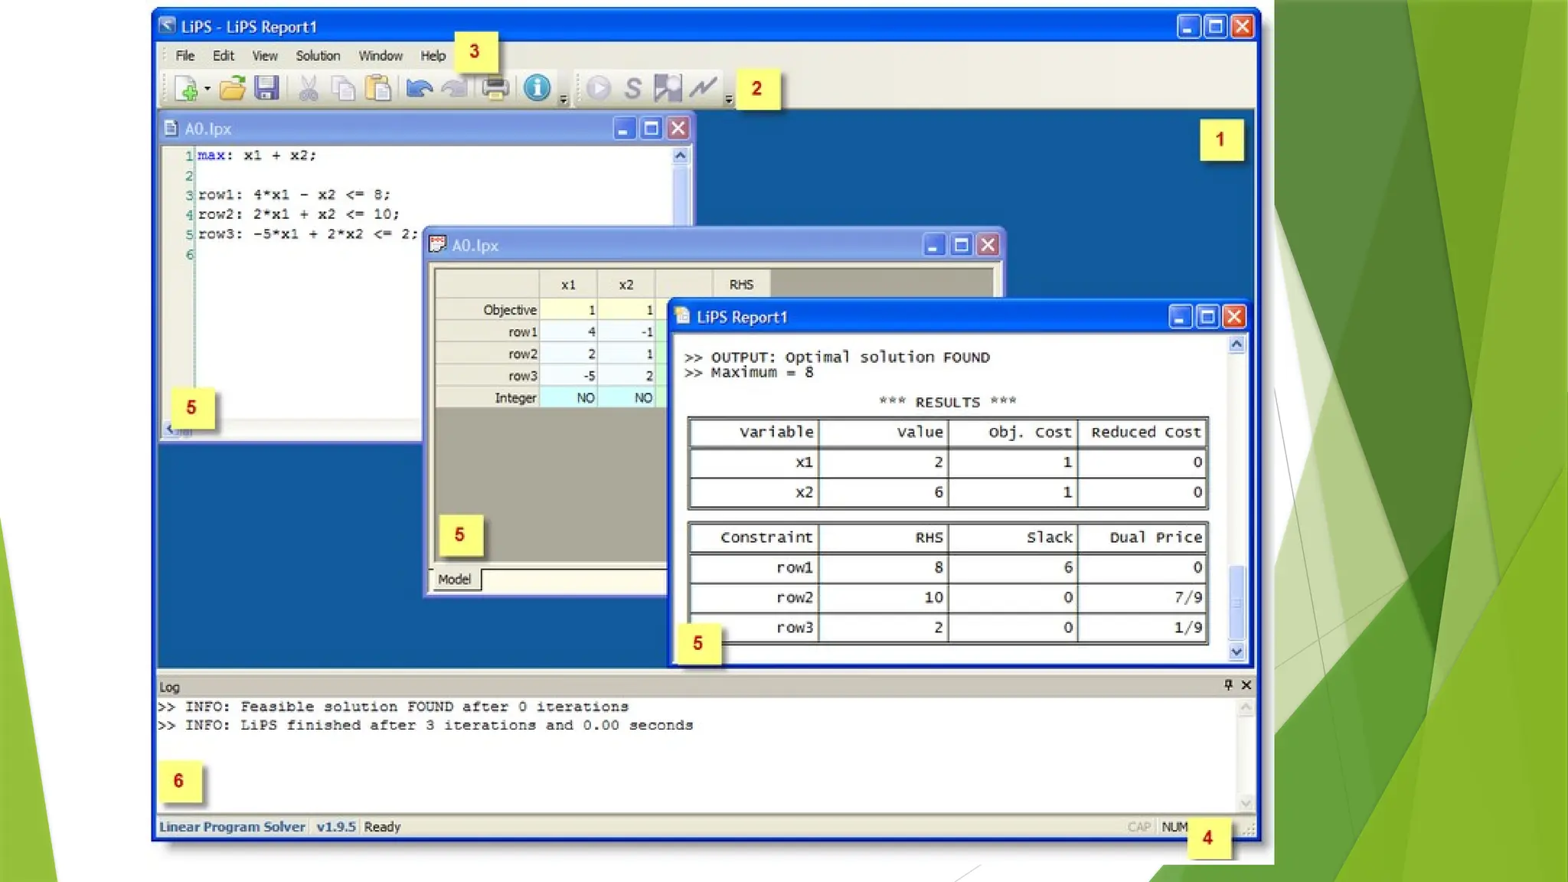Expand solver toolbar overflow options arrow
1568x882 pixels.
coord(729,100)
